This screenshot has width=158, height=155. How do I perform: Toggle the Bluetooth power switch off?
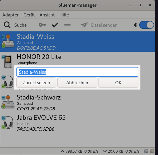(x=147, y=25)
